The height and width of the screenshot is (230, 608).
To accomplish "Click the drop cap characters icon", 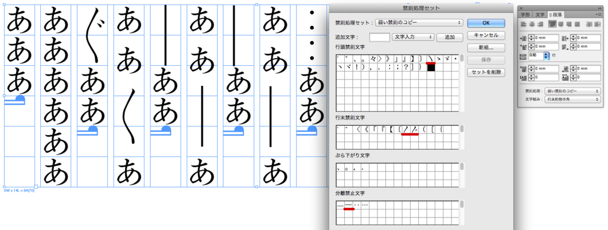I will tap(564, 78).
